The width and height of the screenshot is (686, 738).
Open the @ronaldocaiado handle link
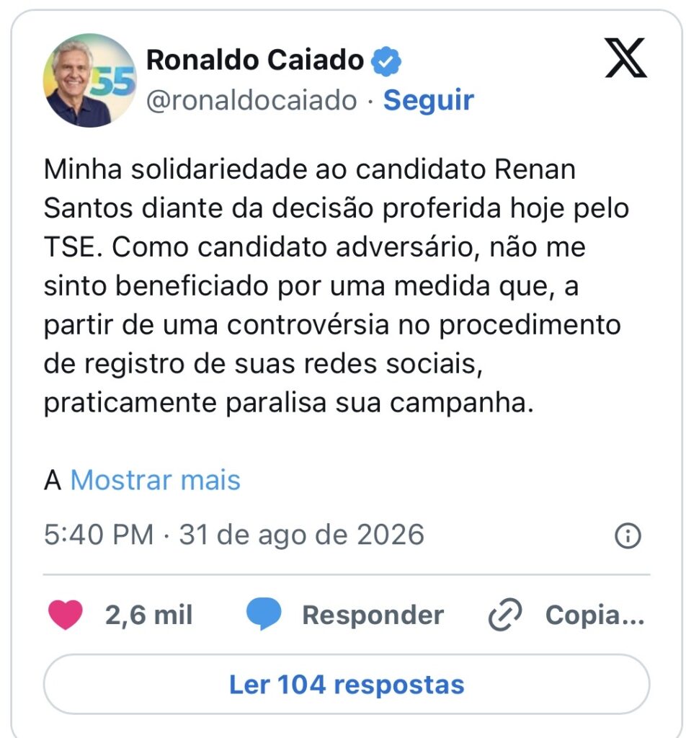tap(251, 100)
